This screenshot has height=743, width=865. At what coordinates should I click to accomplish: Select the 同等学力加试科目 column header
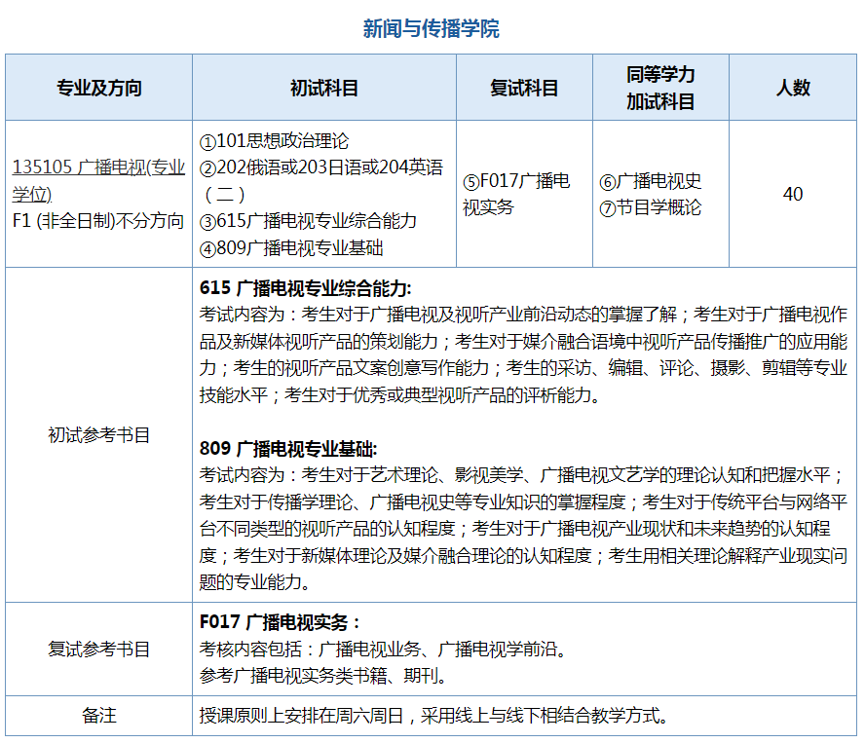coord(660,88)
